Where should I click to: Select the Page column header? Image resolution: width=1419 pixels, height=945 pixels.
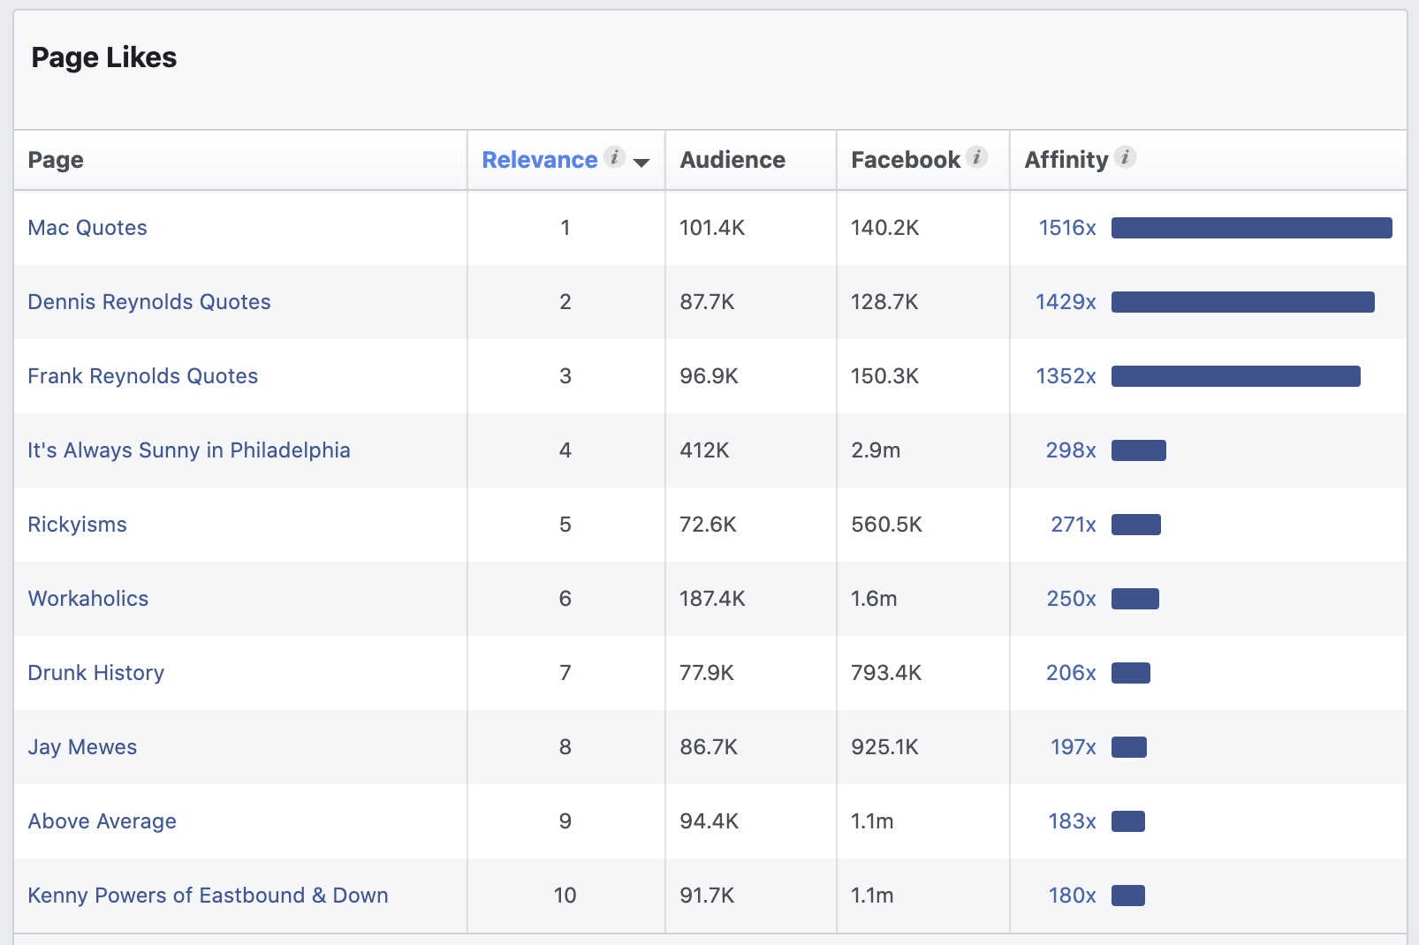(x=55, y=160)
